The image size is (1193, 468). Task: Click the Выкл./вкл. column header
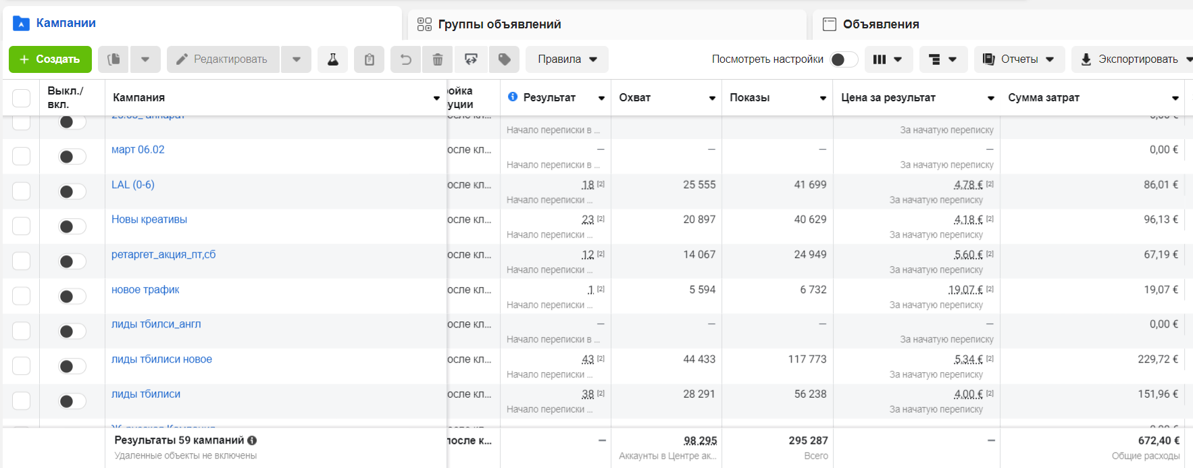[66, 98]
